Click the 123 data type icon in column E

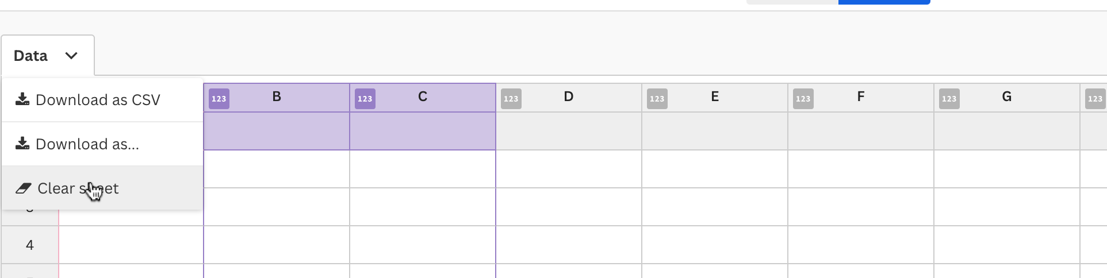[657, 99]
